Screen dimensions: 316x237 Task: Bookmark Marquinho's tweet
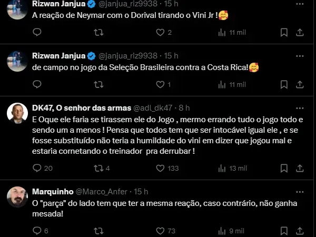284,231
